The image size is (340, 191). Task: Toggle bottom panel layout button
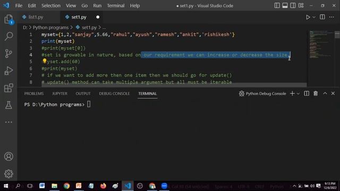(x=285, y=5)
